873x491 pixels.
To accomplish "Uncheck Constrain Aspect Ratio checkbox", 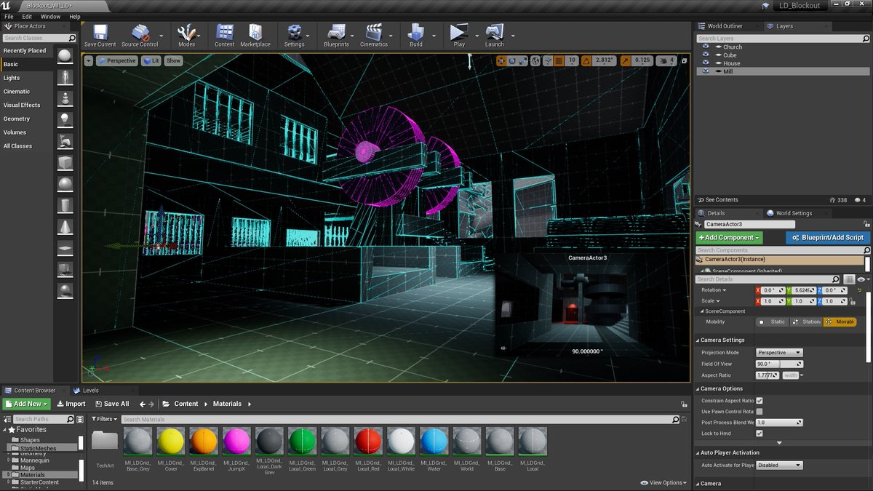I will (x=760, y=401).
